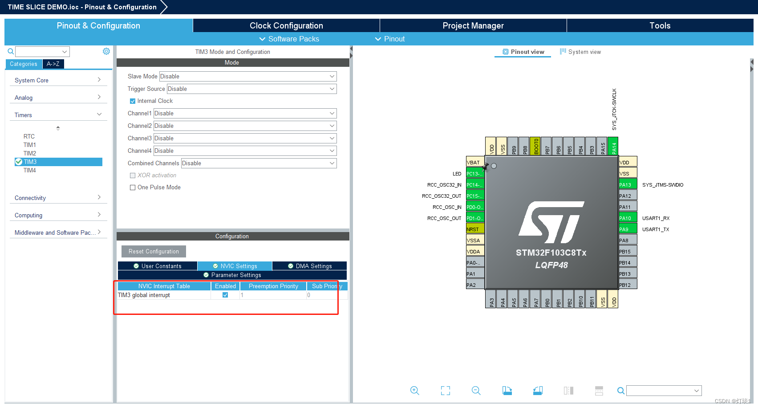Zoom in on the pinout view
This screenshot has height=408, width=758.
pyautogui.click(x=415, y=391)
